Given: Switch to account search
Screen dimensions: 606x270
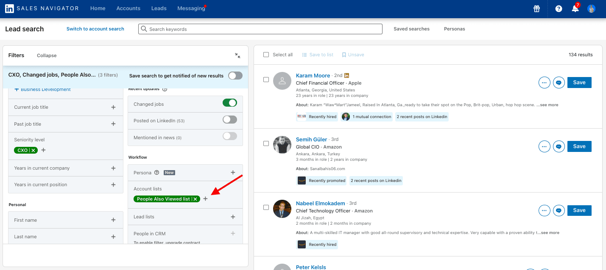Looking at the screenshot, I should (95, 29).
